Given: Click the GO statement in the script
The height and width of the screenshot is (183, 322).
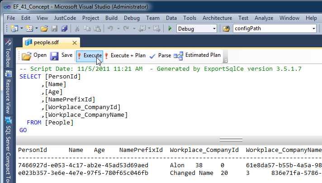Looking at the screenshot, I should point(23,130).
